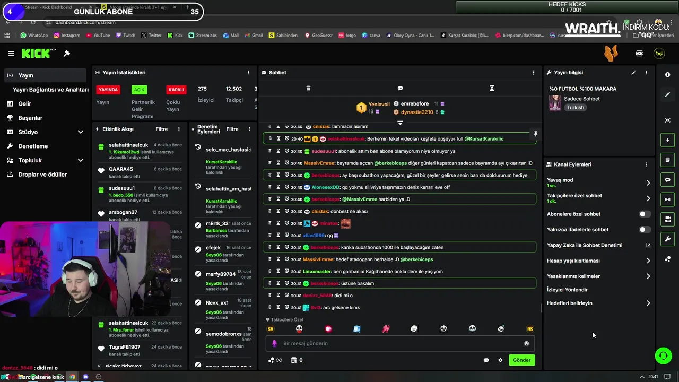Image resolution: width=679 pixels, height=382 pixels.
Task: Open chat settings gear icon
Action: click(500, 360)
